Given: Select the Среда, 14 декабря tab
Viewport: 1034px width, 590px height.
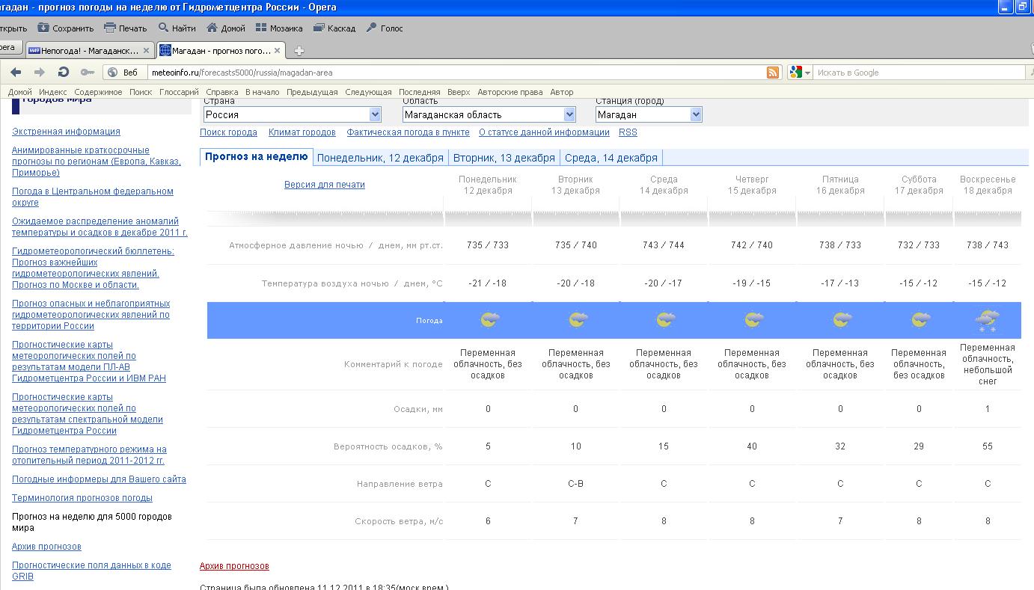Looking at the screenshot, I should (x=611, y=158).
